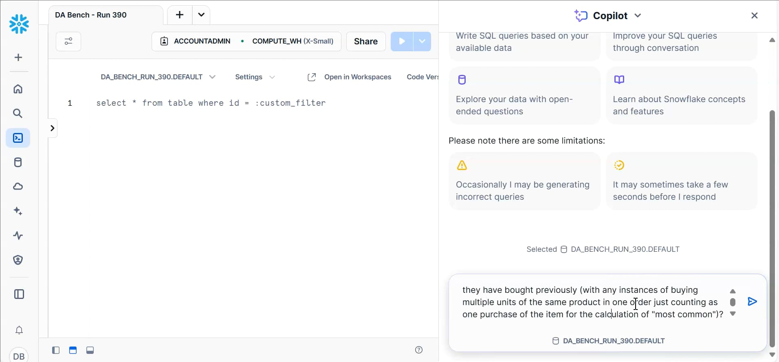Open Search from the sidebar
Viewport: 779px width, 362px height.
(x=18, y=113)
